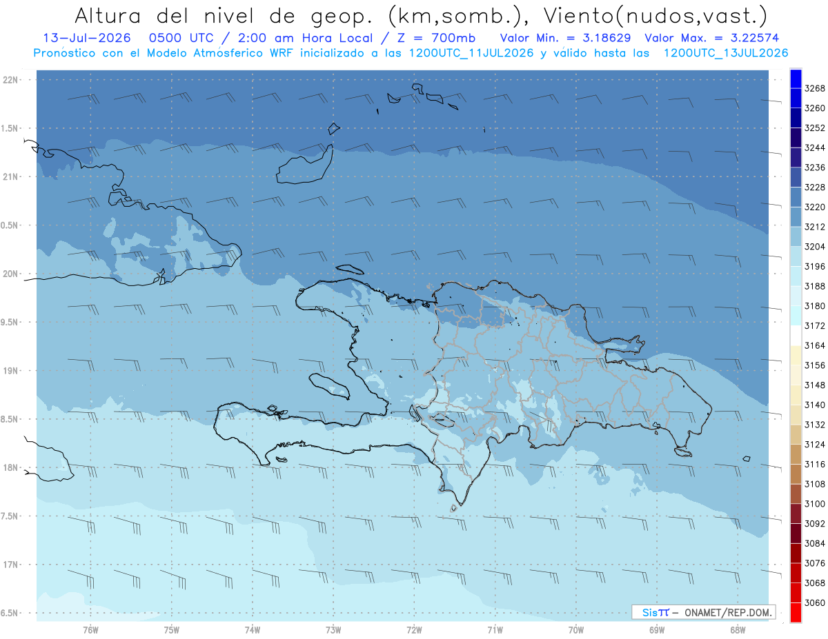Click the colorbar value "3140"
This screenshot has height=639, width=828.
815,405
